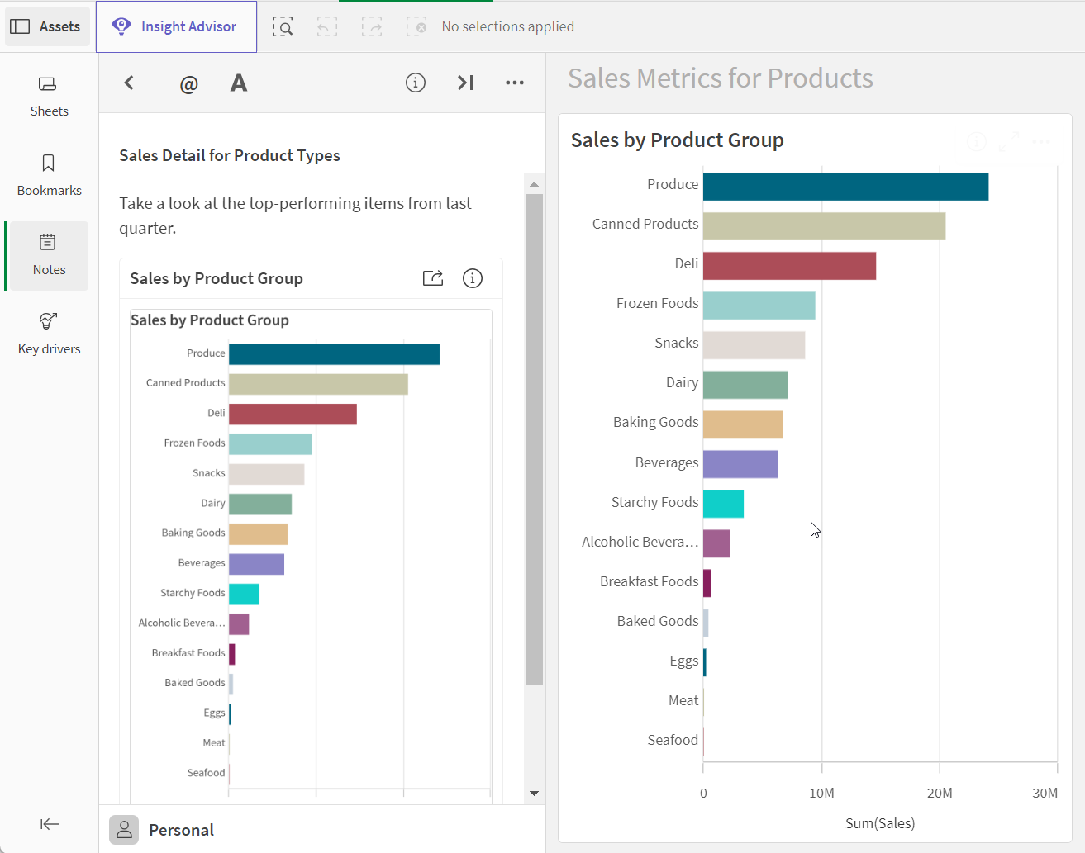Show note details info icon

point(416,83)
